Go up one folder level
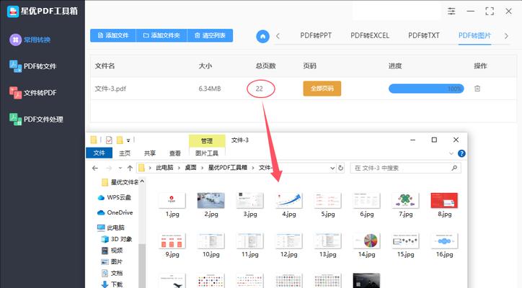 tap(130, 168)
